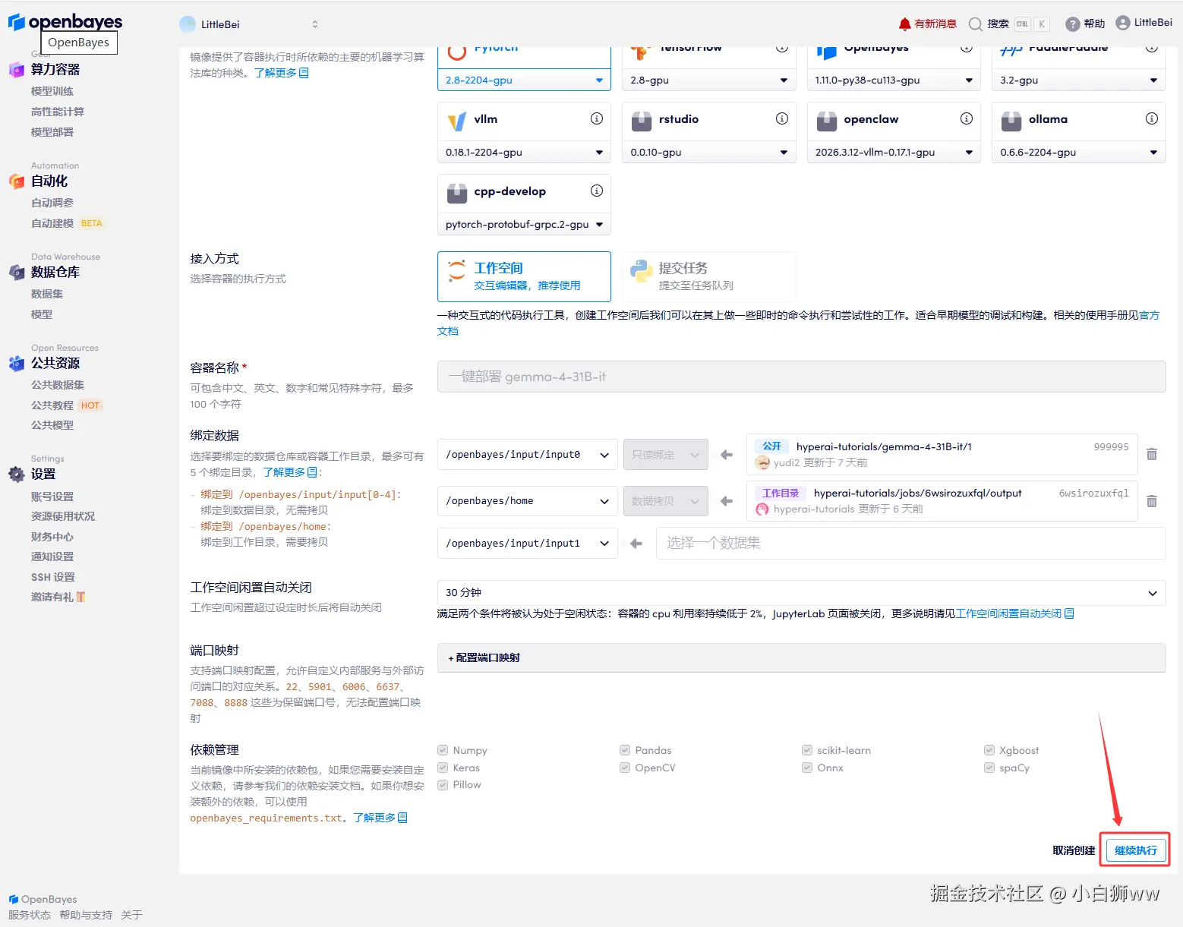Select the vllm image icon
The image size is (1183, 927).
click(457, 121)
